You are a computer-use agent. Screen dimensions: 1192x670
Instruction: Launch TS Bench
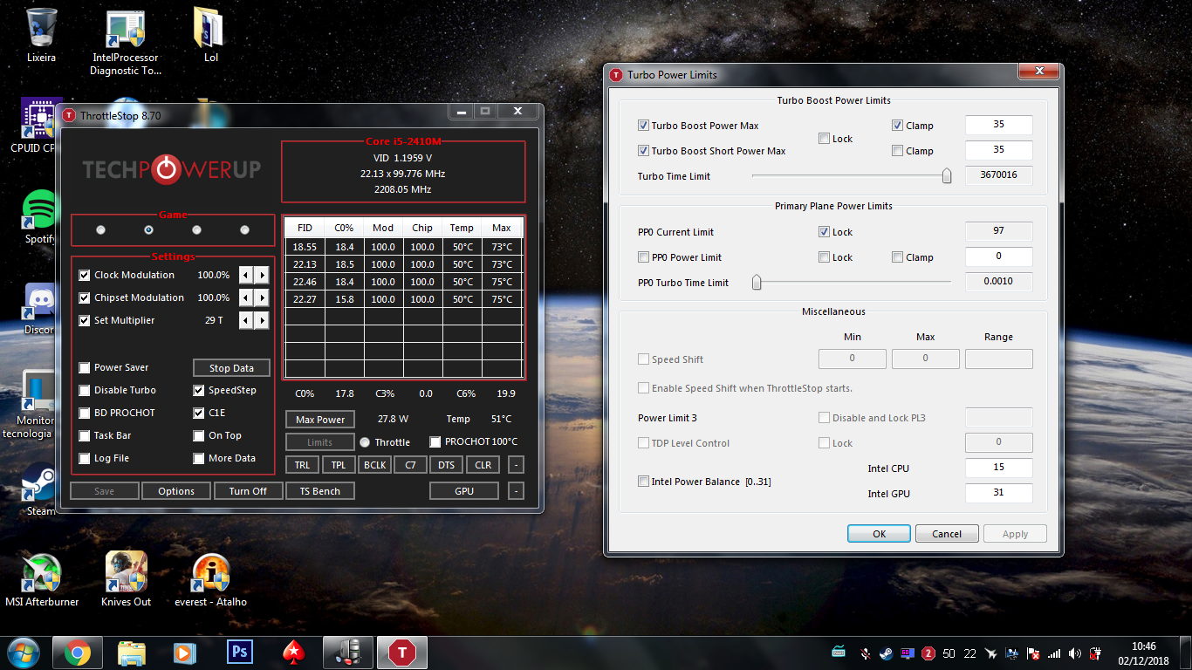click(320, 491)
